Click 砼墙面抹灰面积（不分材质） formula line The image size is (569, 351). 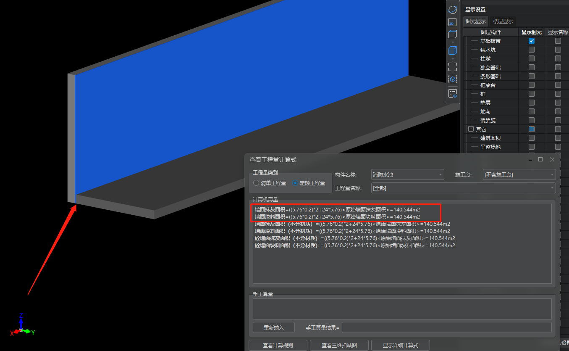tap(355, 238)
